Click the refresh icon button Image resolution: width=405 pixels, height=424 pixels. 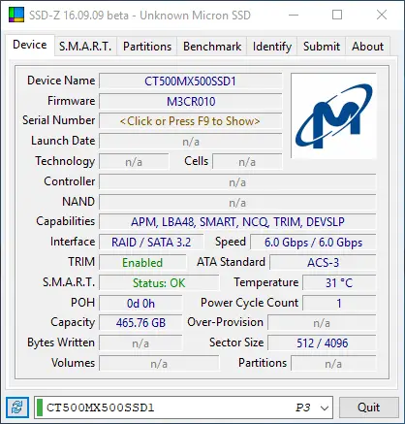[x=17, y=408]
